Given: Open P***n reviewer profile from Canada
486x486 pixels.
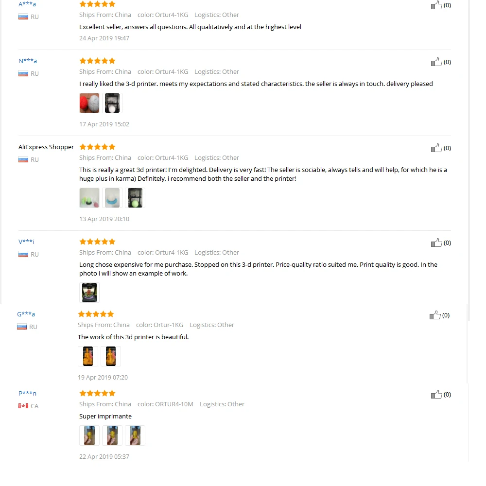Looking at the screenshot, I should click(x=27, y=393).
